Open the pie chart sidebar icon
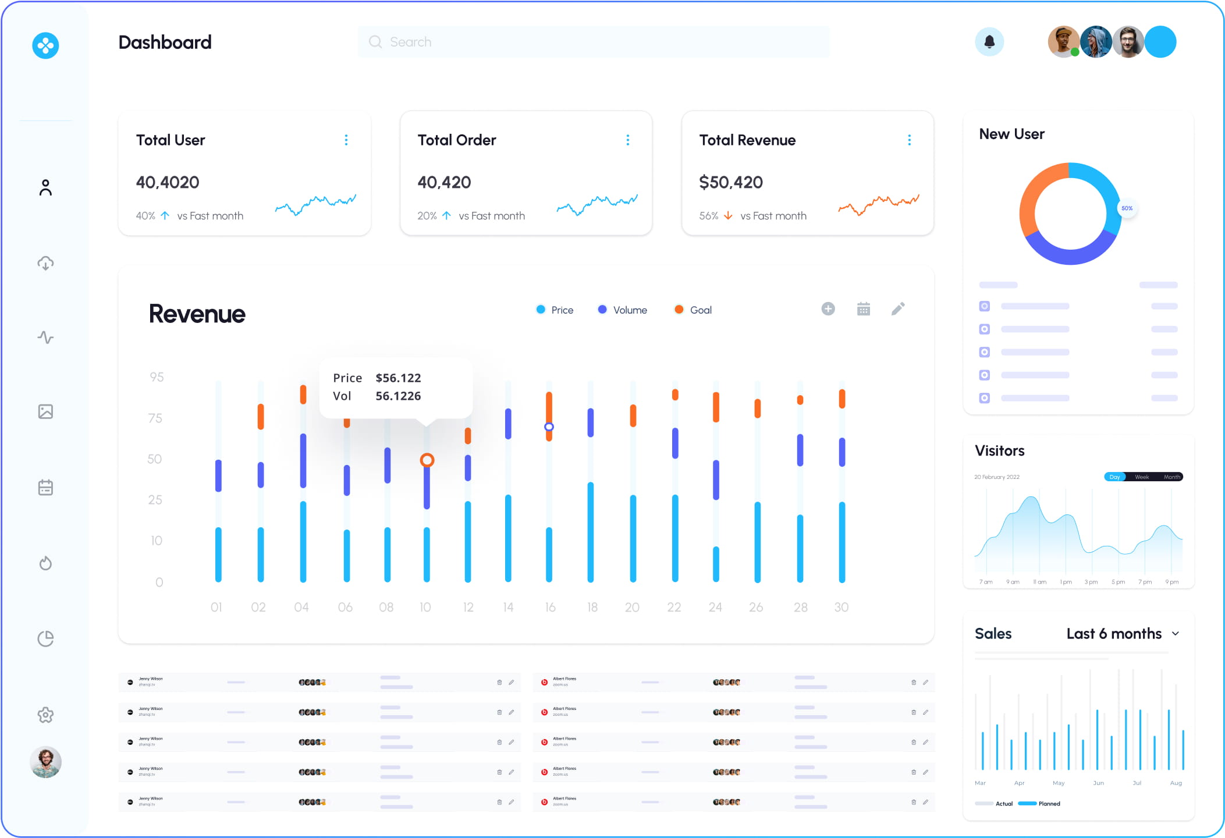 point(45,639)
